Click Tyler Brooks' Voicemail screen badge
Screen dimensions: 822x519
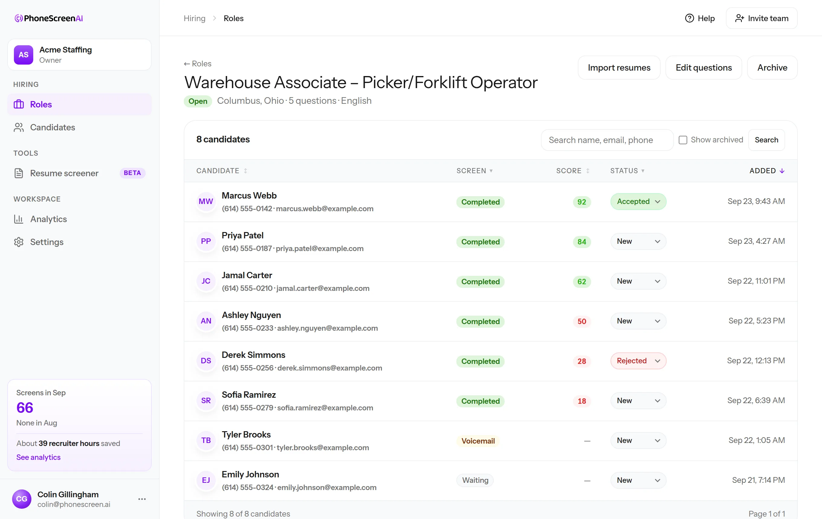coord(478,441)
